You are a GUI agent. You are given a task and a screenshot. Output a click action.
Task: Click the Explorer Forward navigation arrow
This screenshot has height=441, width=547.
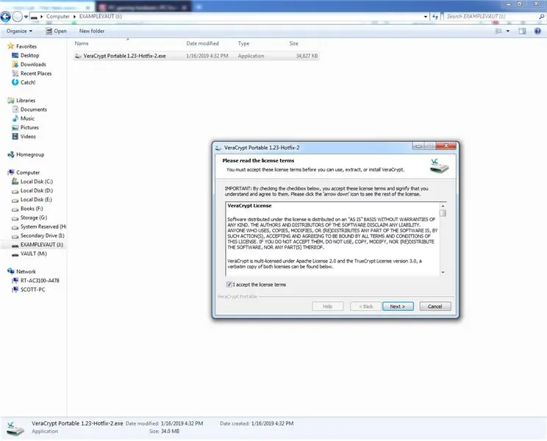[x=17, y=16]
